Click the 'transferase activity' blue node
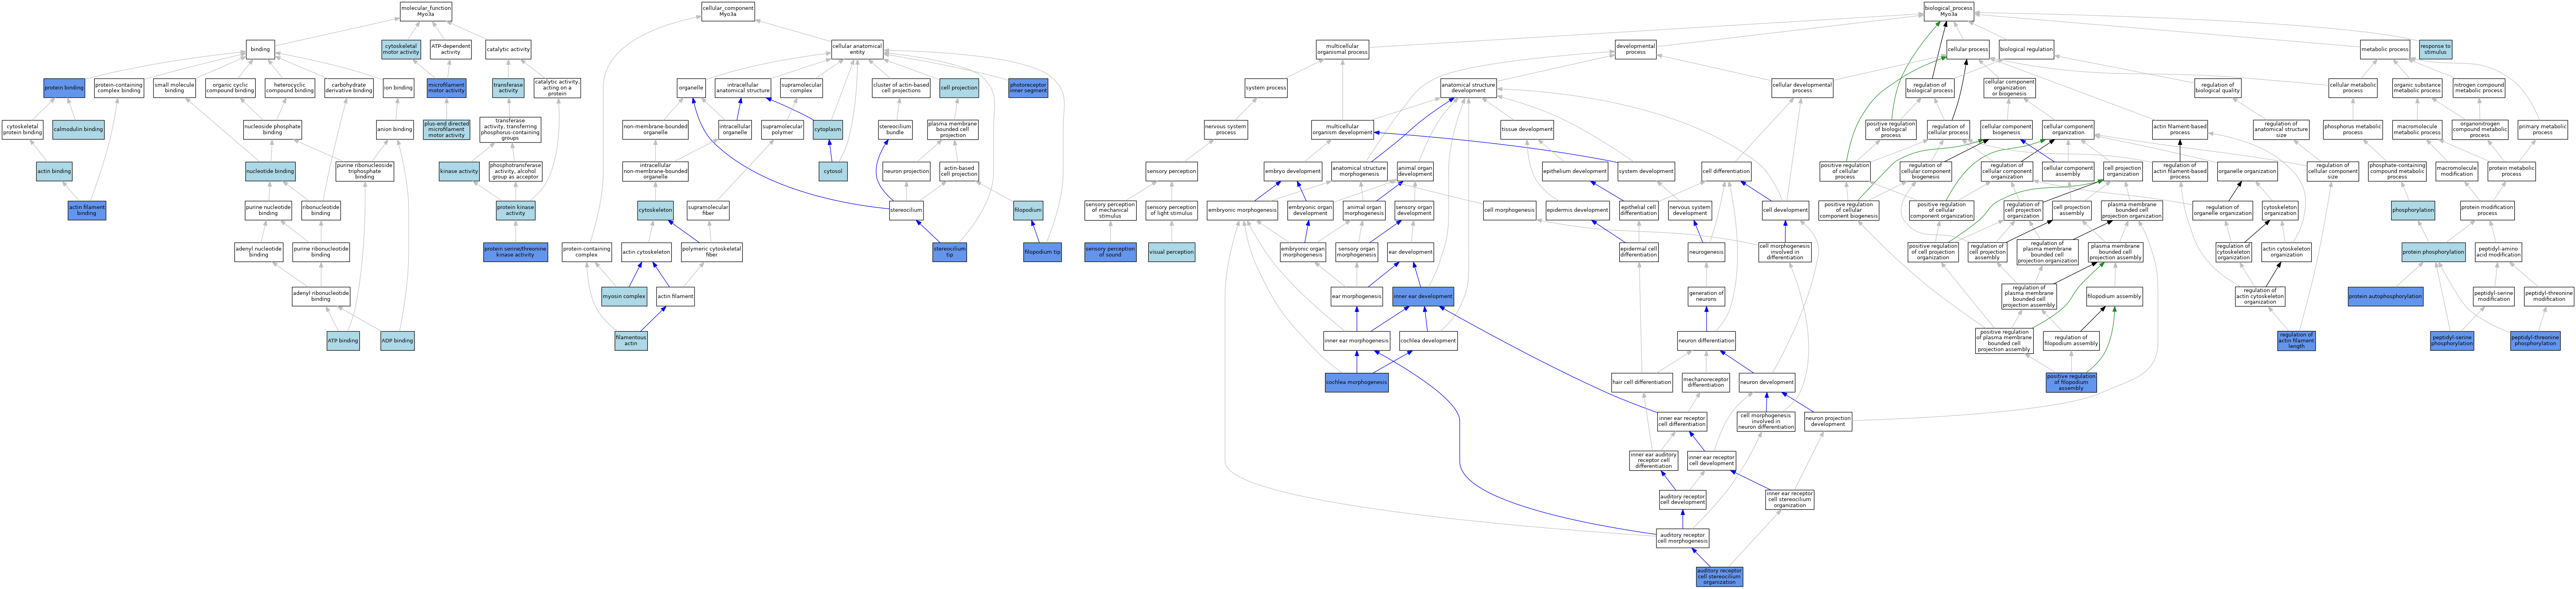This screenshot has width=2576, height=589. (x=508, y=88)
